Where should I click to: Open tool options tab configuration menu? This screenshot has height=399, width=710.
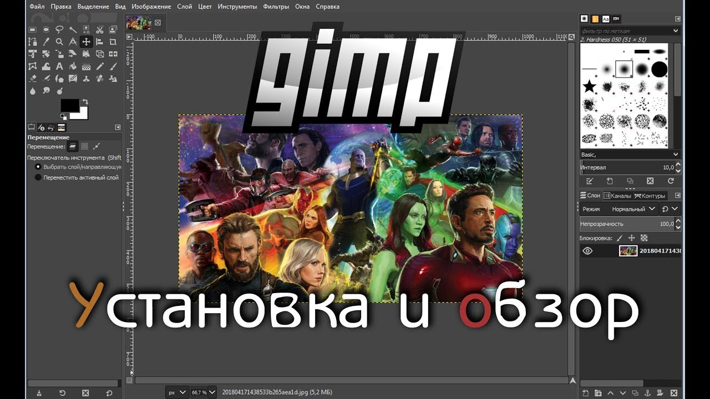(x=118, y=127)
